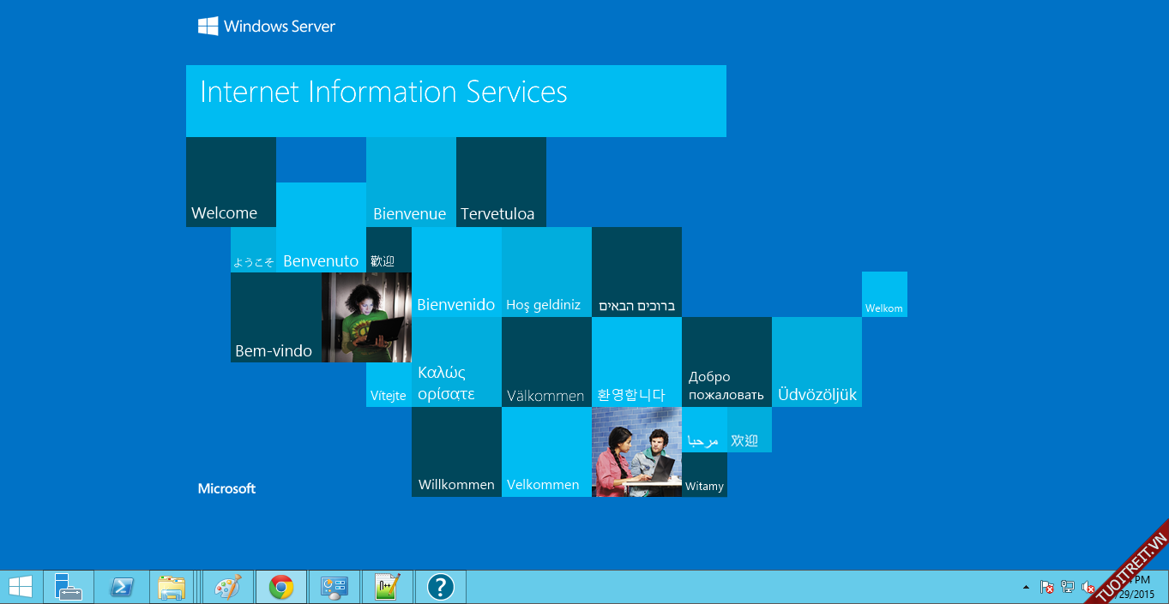The width and height of the screenshot is (1169, 604).
Task: Click the photo of woman in green shirt
Action: tap(366, 317)
